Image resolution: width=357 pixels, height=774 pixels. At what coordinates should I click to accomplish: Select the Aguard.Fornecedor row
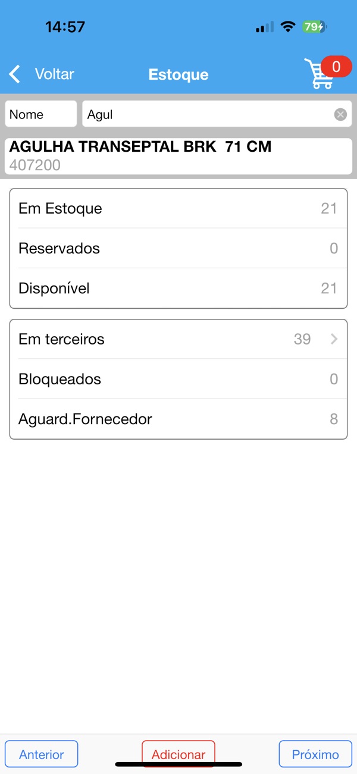(178, 419)
